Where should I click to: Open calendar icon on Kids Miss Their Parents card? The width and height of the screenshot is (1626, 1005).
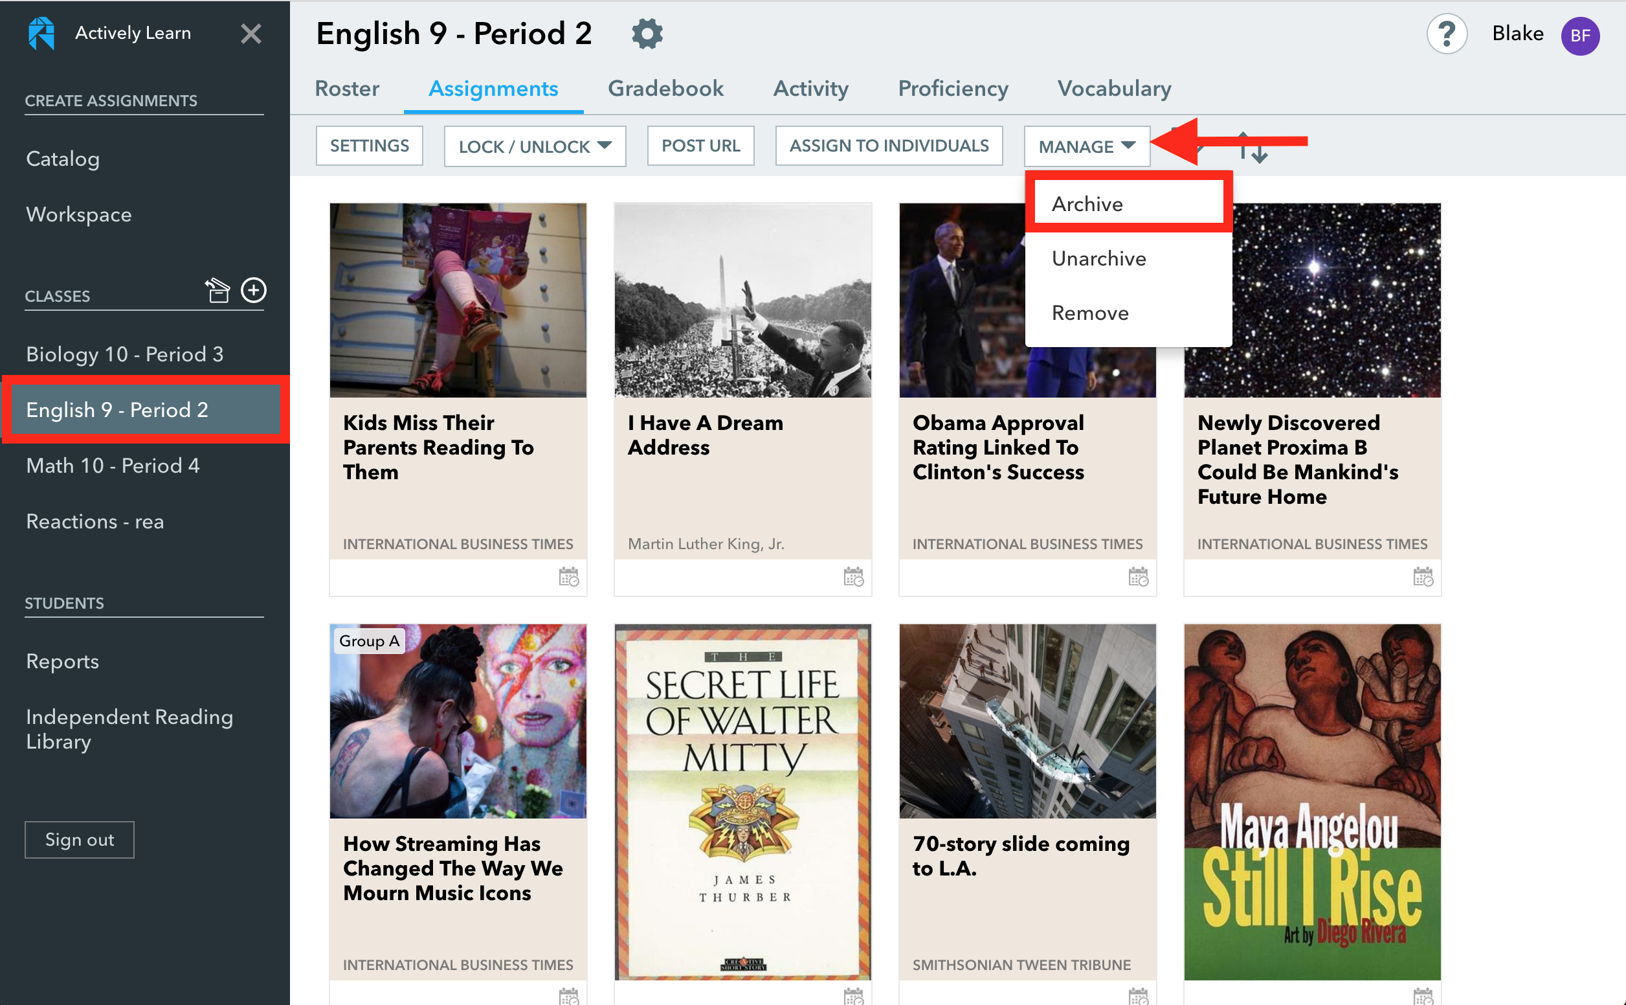click(x=568, y=576)
